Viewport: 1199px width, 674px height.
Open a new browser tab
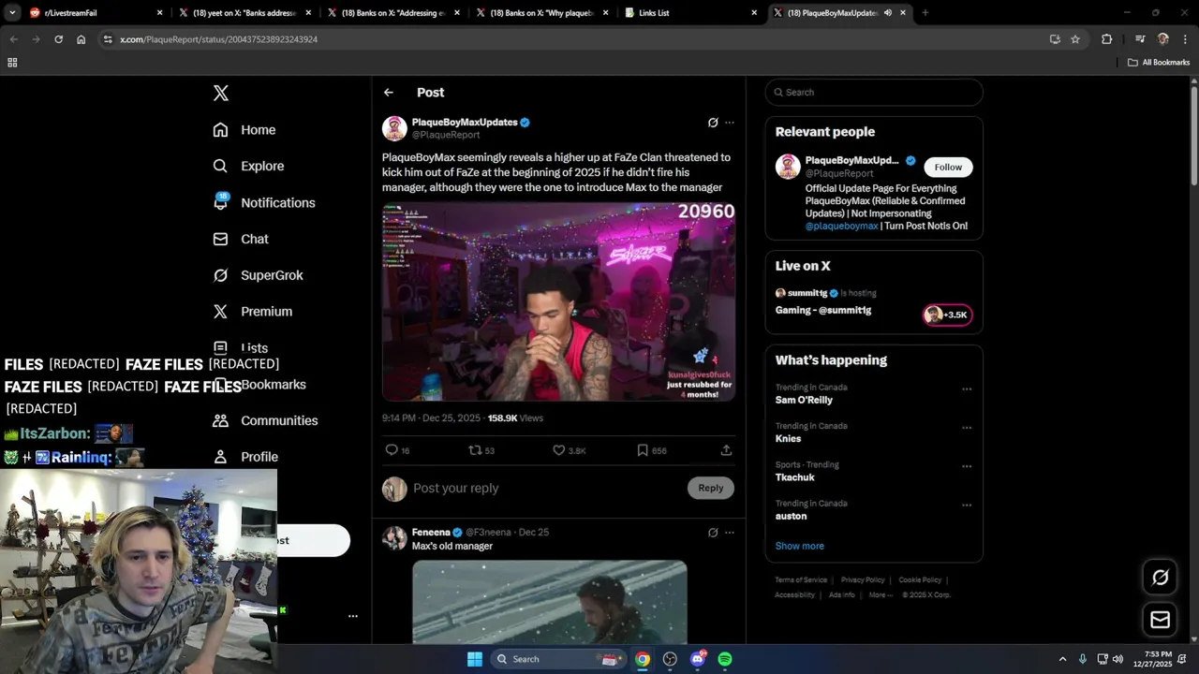(925, 13)
